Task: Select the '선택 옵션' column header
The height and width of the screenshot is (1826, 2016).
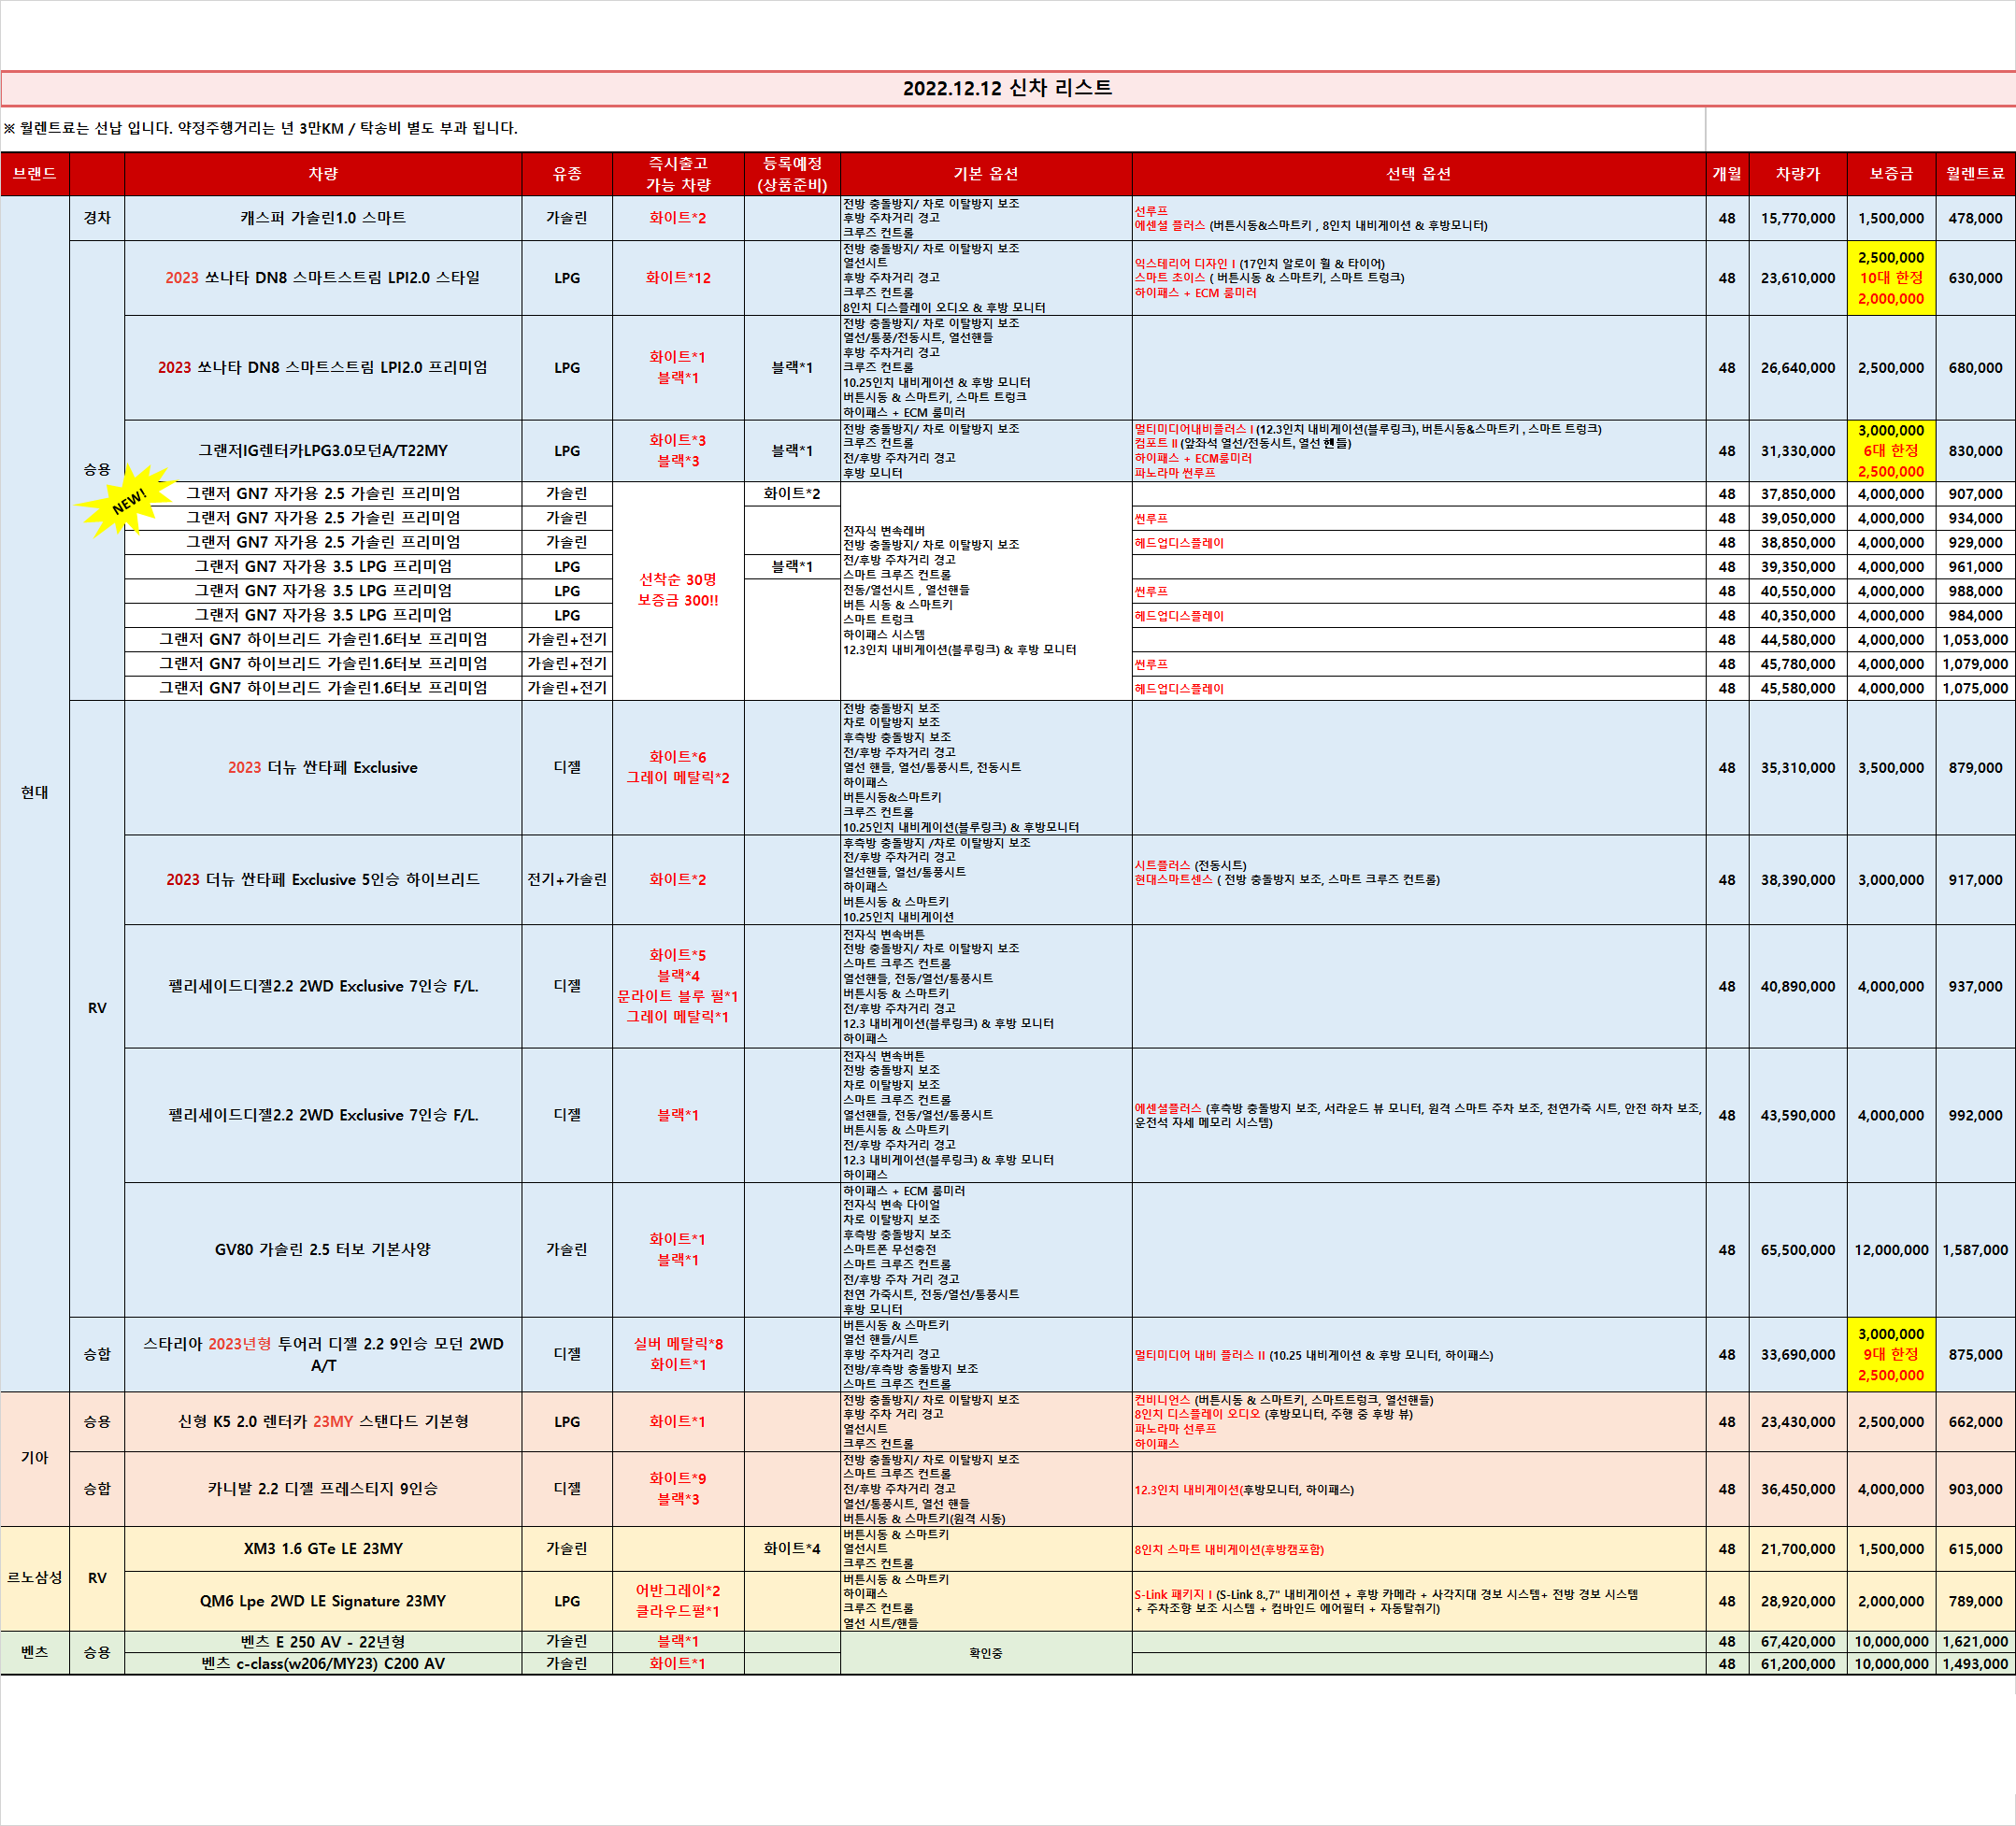Action: click(x=1418, y=174)
